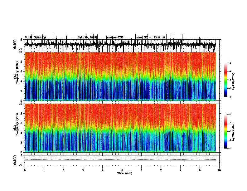Screen dimensions: 247x191
Task: Click the '-7' label on ch.1 colorbar
Action: coord(230,97)
